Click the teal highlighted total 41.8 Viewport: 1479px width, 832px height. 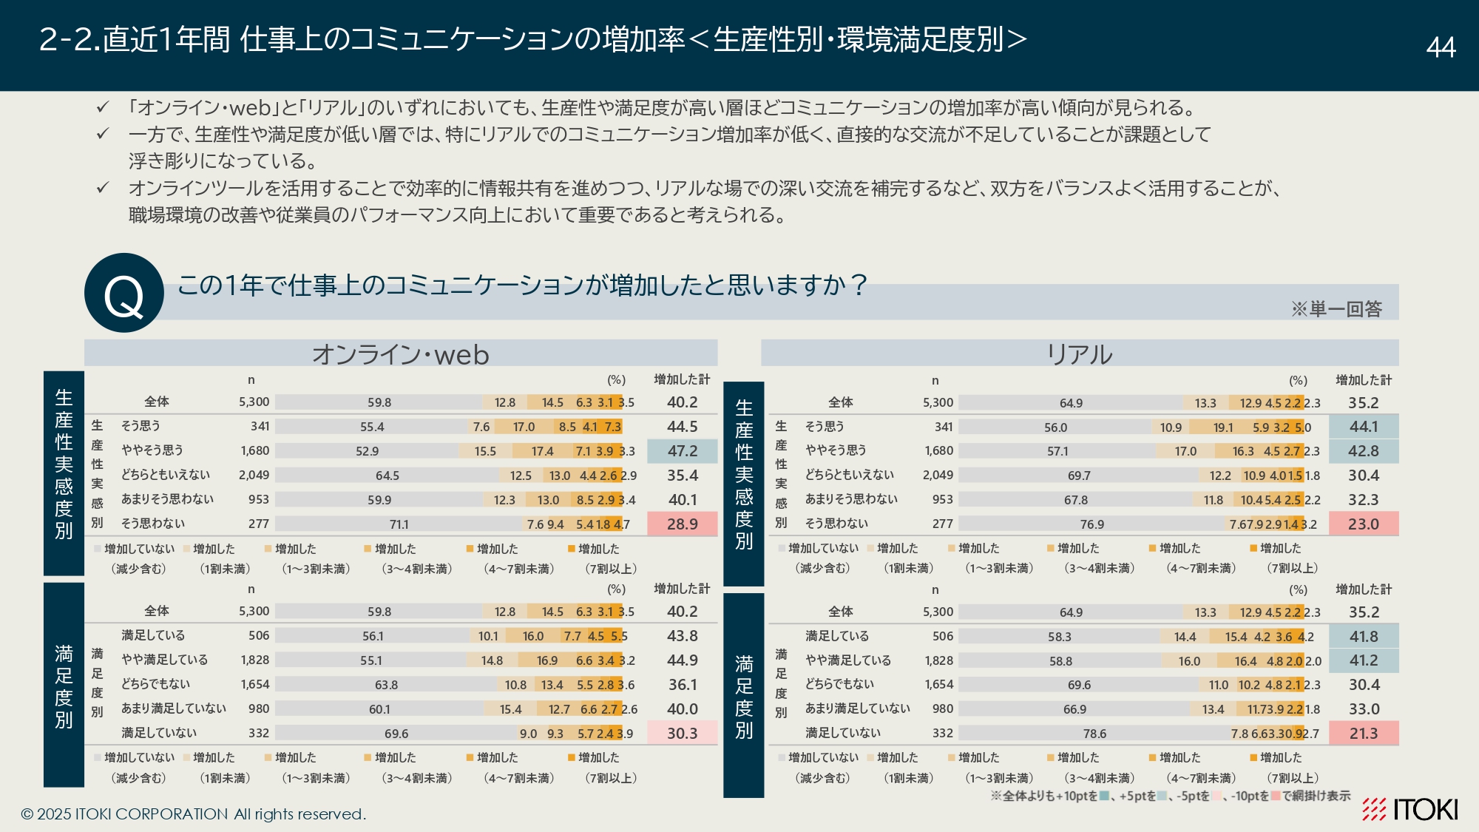[x=1364, y=636]
